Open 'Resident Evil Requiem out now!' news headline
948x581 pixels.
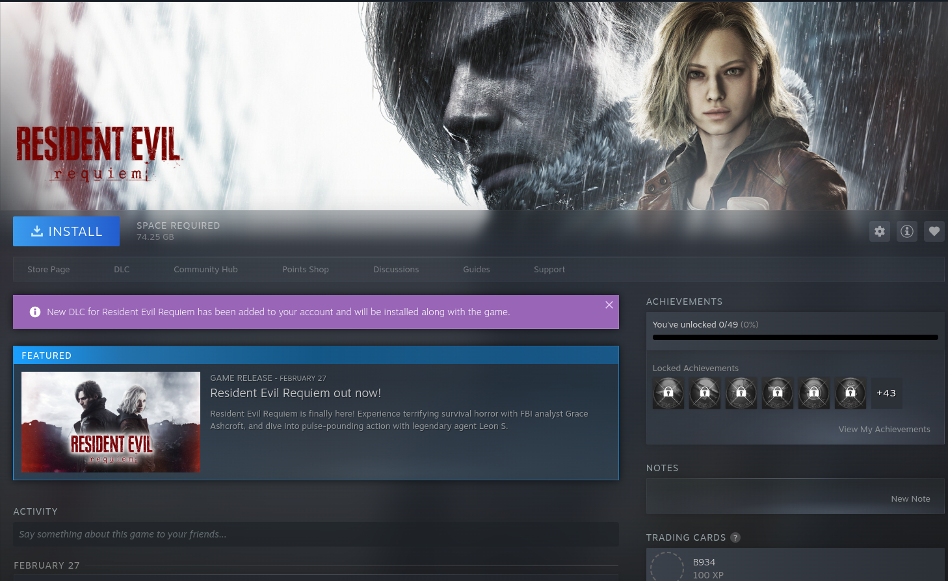coord(296,393)
